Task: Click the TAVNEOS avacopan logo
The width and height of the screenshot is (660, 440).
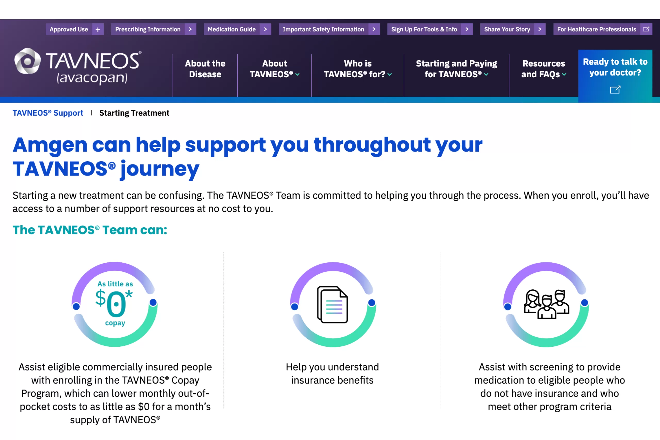Action: coord(78,66)
